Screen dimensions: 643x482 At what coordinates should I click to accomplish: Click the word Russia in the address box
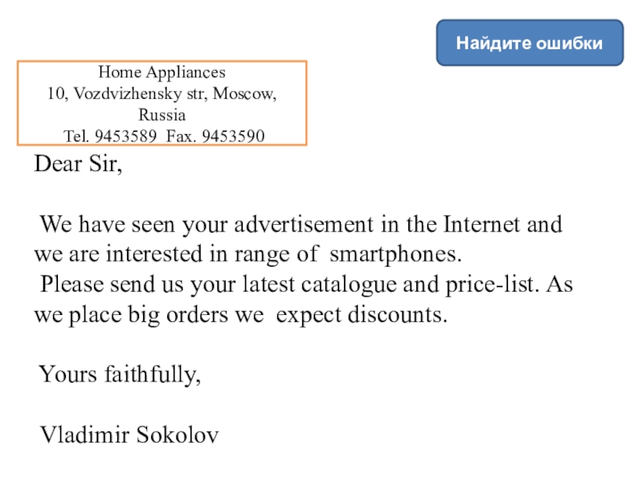(162, 114)
